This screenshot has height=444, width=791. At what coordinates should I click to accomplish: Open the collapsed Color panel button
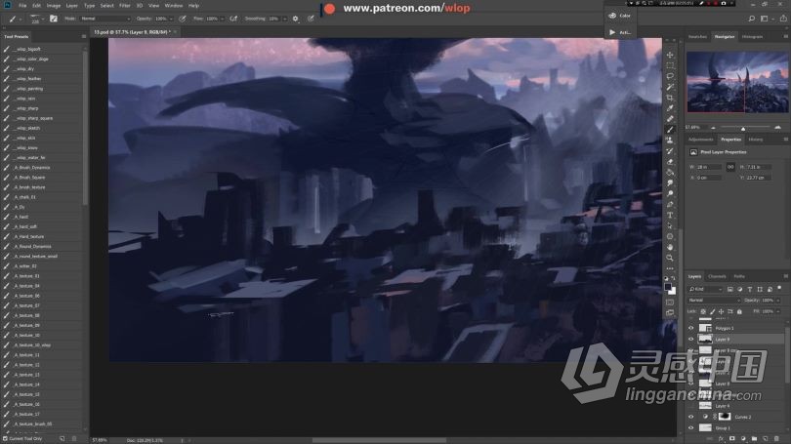[620, 16]
